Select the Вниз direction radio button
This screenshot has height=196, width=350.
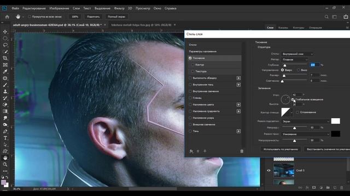tap(299, 70)
